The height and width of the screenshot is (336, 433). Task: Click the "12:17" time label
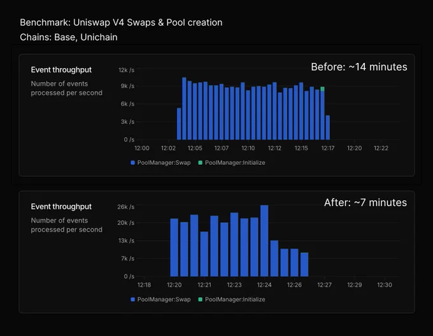328,148
